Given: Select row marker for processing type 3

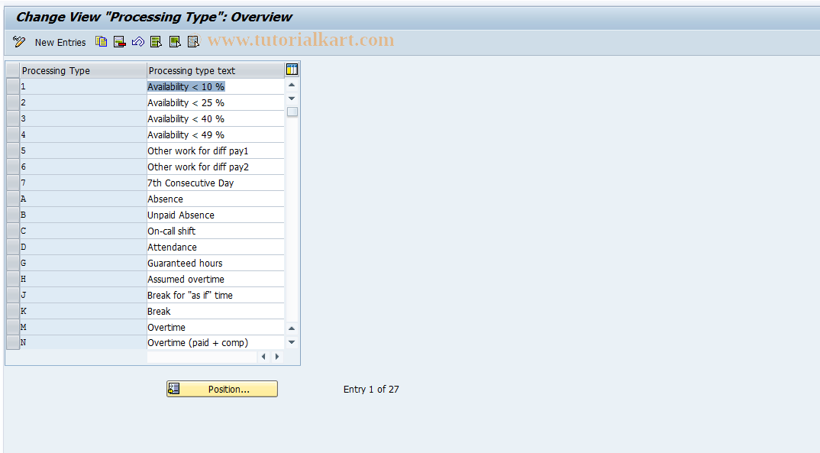Looking at the screenshot, I should (13, 118).
